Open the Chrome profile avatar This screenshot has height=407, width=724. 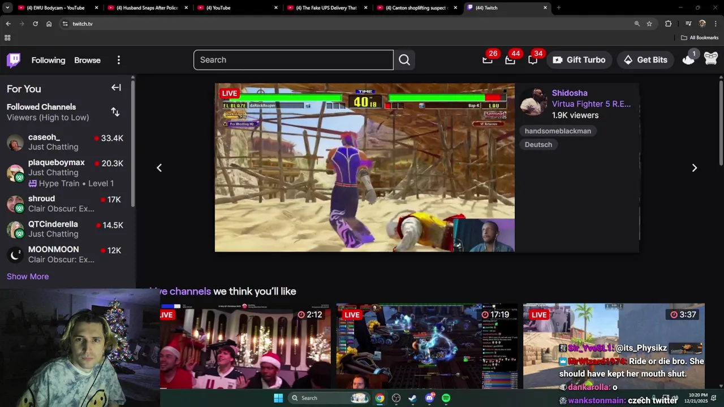click(703, 24)
